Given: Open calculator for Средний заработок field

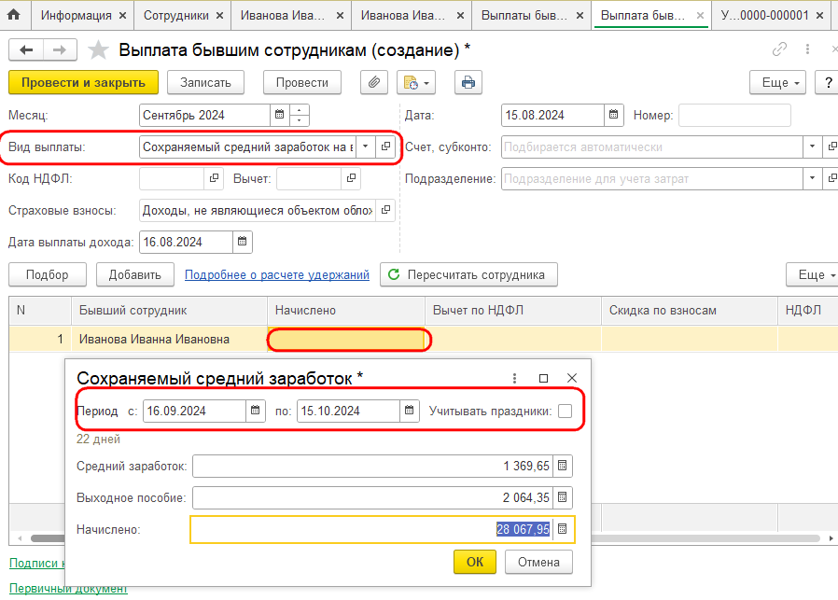Looking at the screenshot, I should [562, 466].
